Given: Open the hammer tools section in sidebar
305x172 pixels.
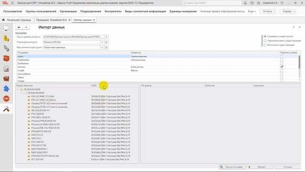Looking at the screenshot, I should coord(6,109).
